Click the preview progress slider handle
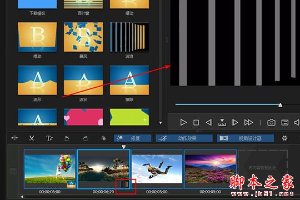 [x=280, y=105]
